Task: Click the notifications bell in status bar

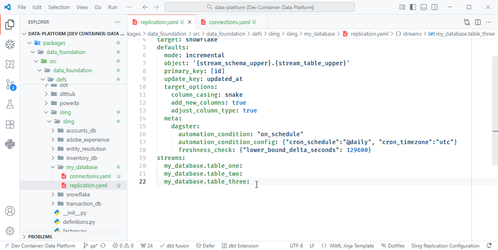Action: pos(489,246)
